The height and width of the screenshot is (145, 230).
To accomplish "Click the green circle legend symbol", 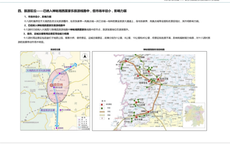I will coord(102,108).
